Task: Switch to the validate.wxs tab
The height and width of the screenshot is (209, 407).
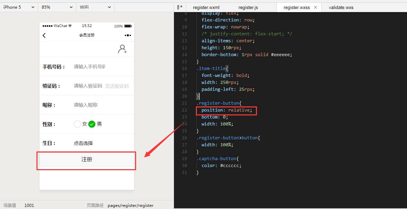Action: [341, 8]
